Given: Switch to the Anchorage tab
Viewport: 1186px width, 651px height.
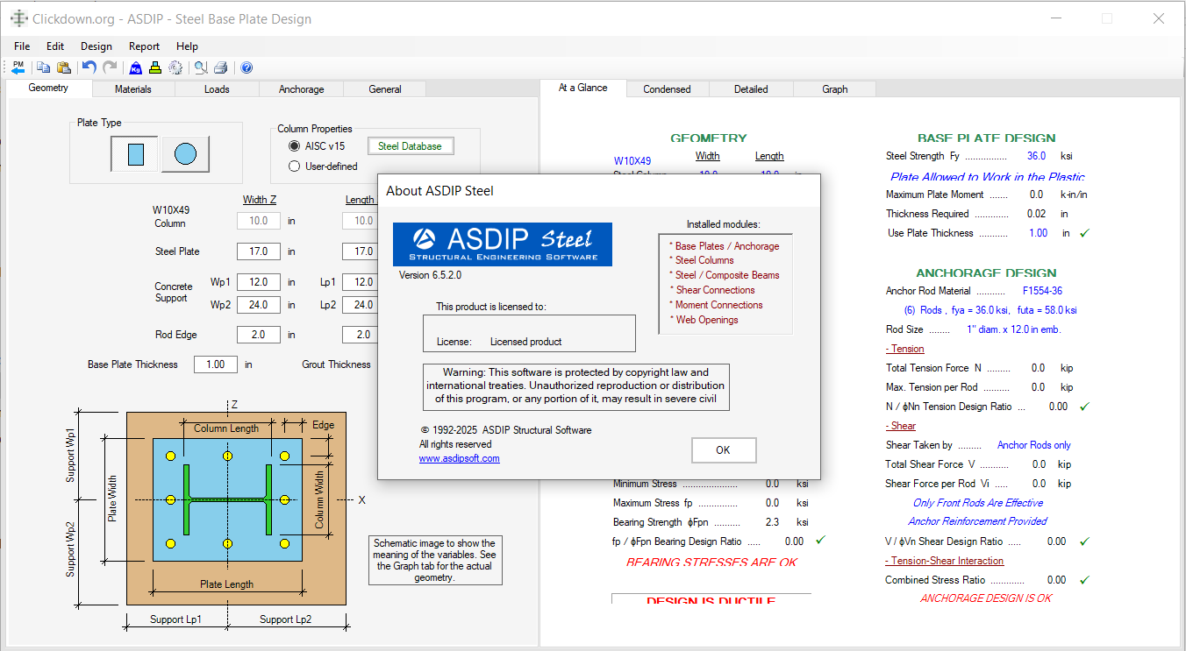Looking at the screenshot, I should click(x=301, y=88).
